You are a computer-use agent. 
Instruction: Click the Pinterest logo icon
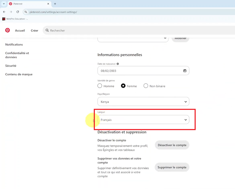[x=8, y=30]
